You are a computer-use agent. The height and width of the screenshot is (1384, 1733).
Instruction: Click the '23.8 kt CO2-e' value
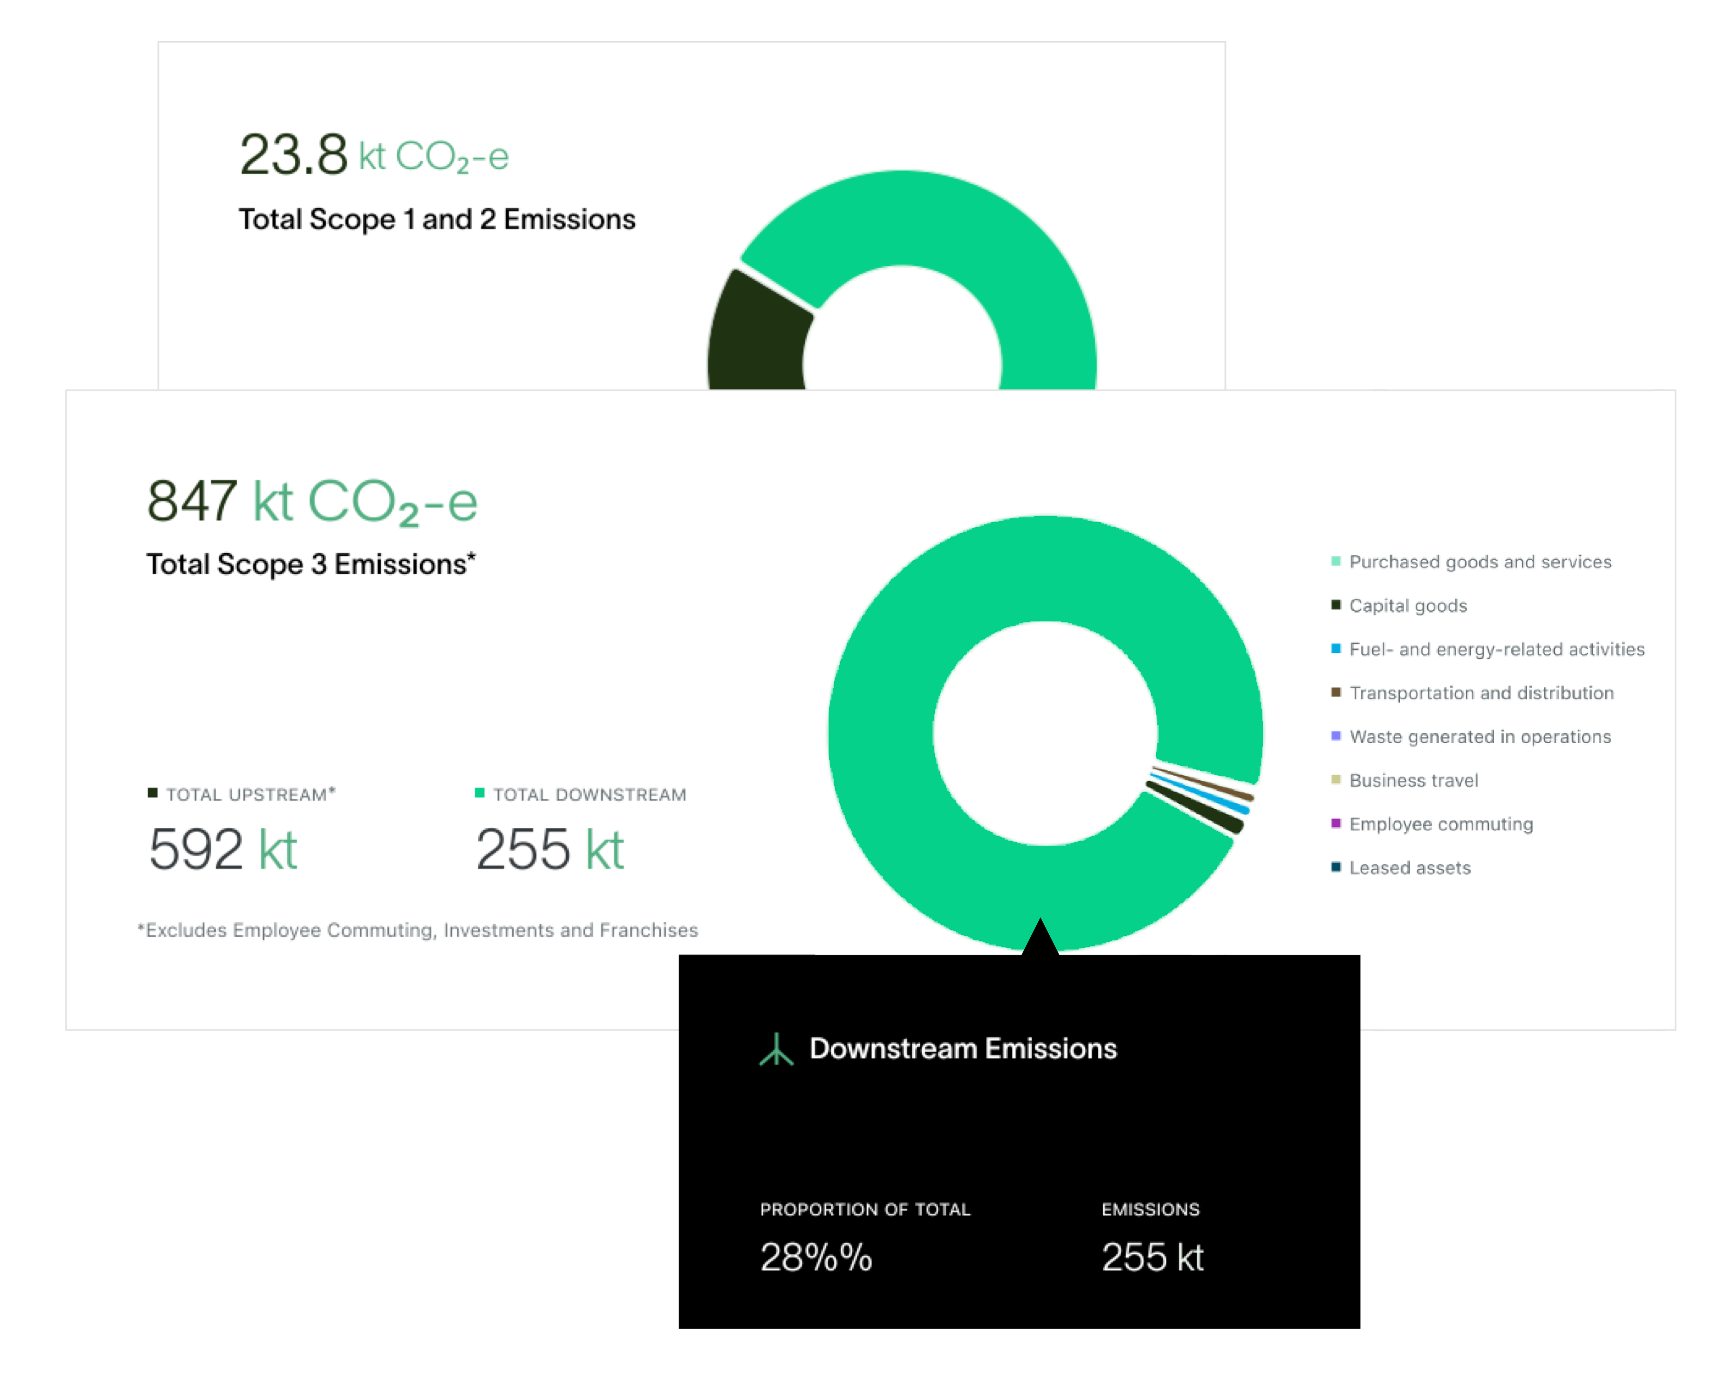374,154
